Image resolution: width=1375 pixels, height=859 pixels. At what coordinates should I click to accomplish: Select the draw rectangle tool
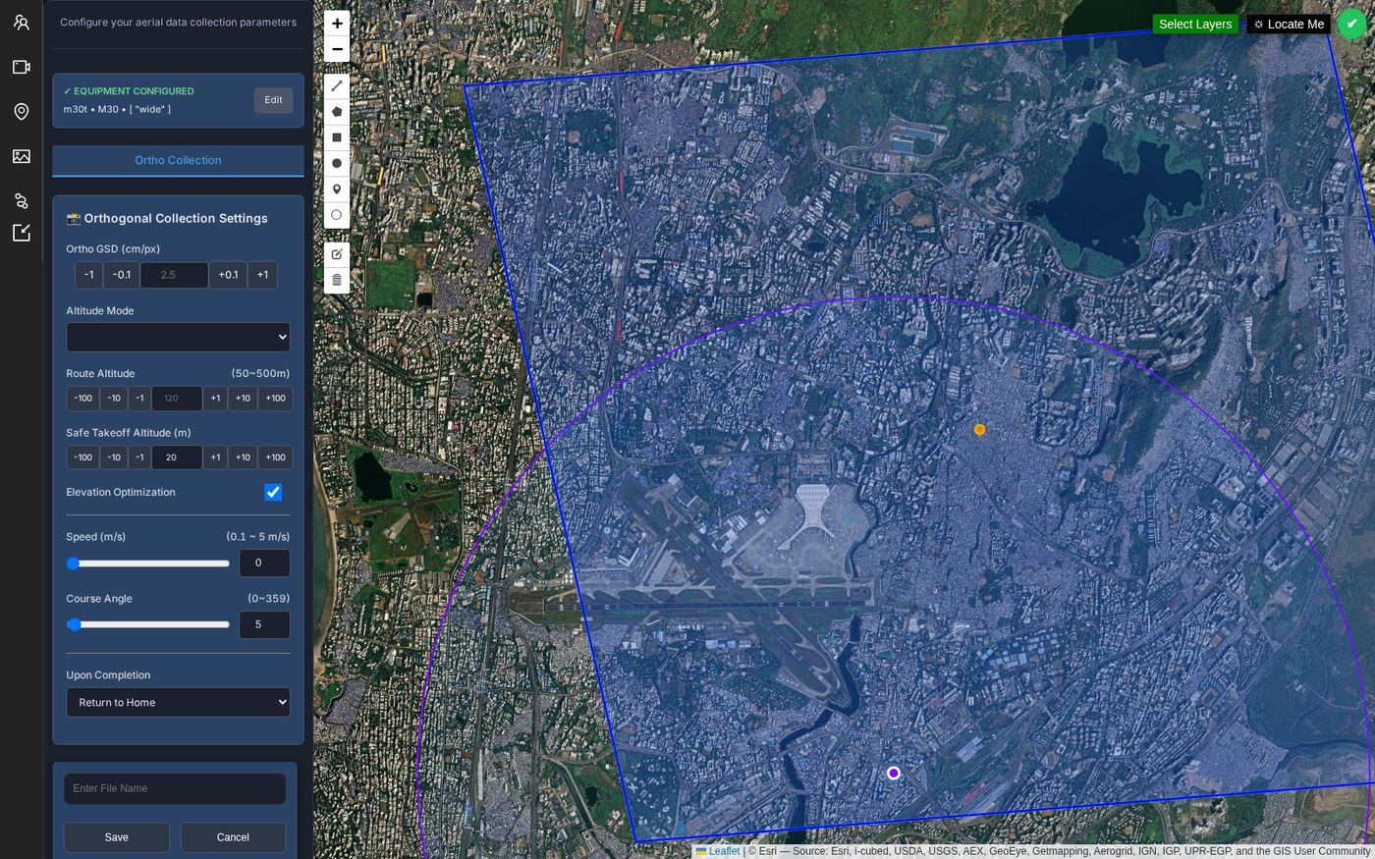[337, 137]
